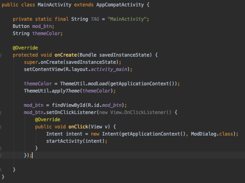The height and width of the screenshot is (183, 245).
Task: Collapse the setOnClickListener block fold marker
Action: pos(0,112)
